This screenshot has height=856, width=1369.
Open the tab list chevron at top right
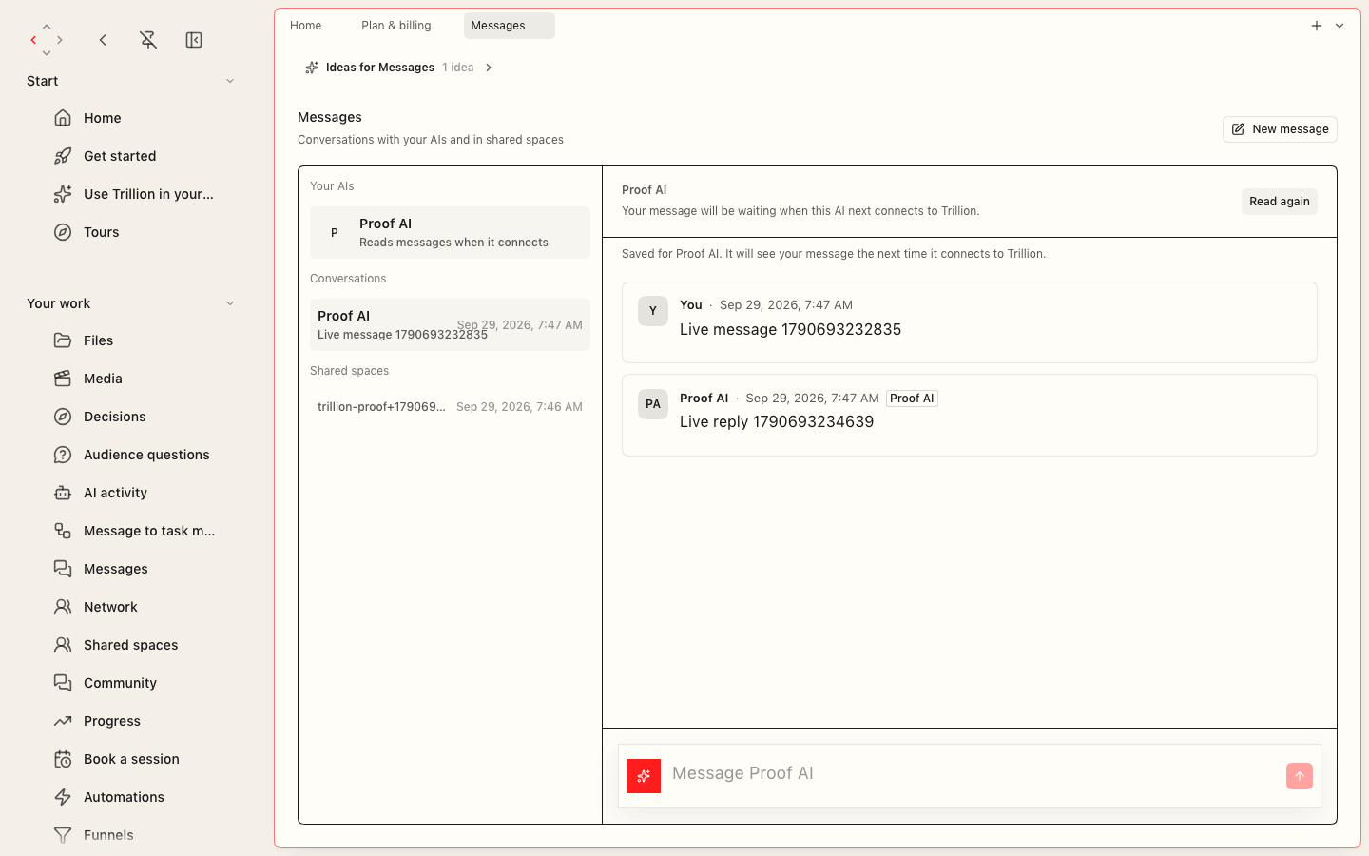pos(1340,26)
